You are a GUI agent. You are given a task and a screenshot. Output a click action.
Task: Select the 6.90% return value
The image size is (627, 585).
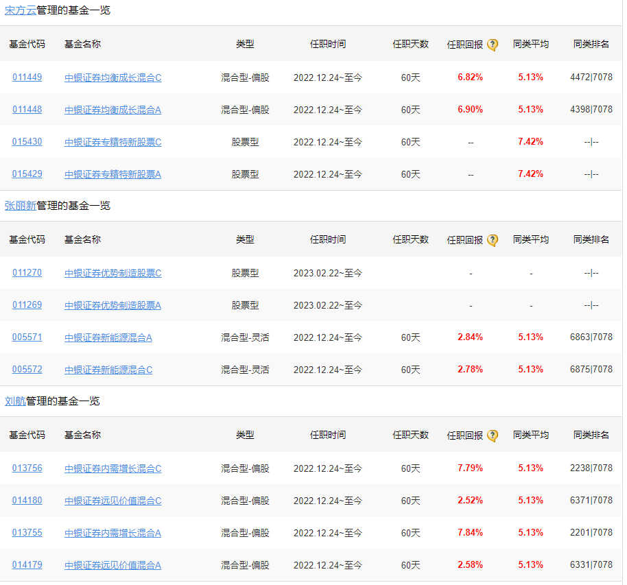click(471, 110)
